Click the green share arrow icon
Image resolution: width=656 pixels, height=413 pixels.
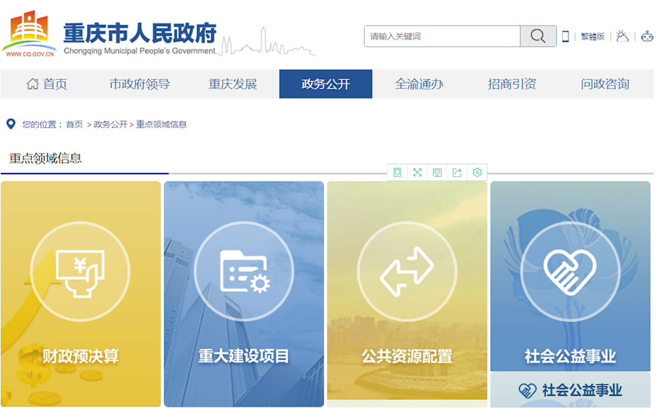[x=457, y=172]
